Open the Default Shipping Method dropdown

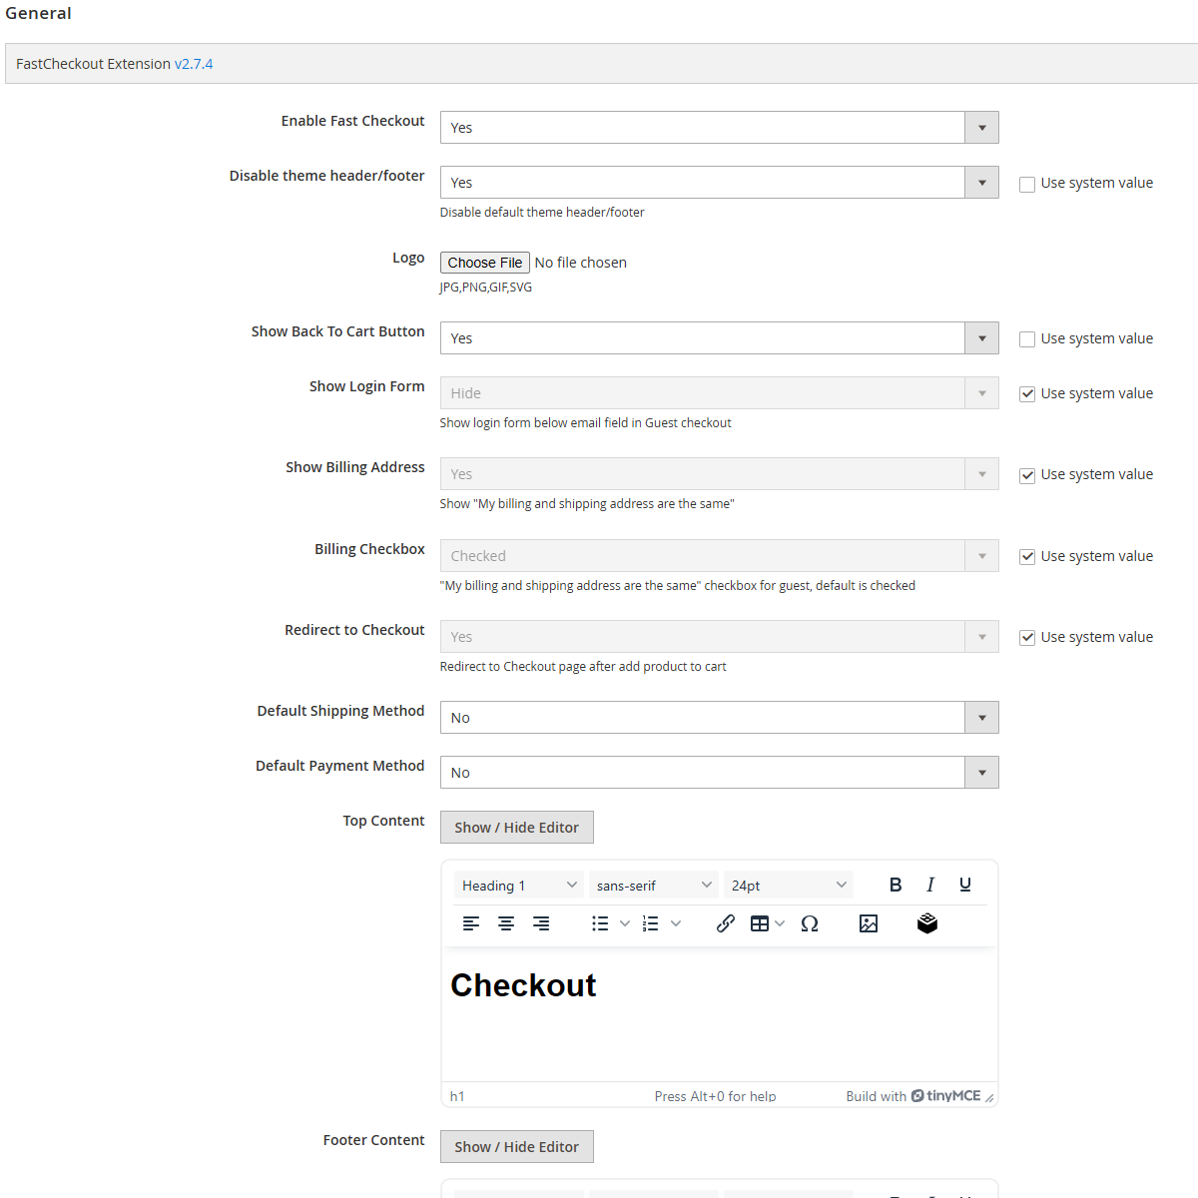point(719,718)
